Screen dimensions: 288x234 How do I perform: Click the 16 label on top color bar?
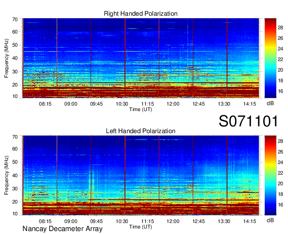[280, 91]
